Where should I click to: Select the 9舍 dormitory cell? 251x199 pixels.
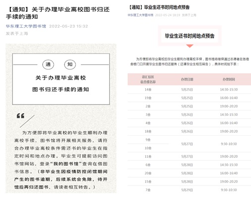click(x=148, y=140)
